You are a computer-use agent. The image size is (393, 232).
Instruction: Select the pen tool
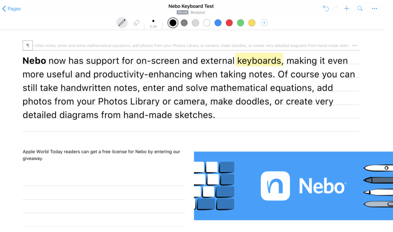tap(122, 23)
